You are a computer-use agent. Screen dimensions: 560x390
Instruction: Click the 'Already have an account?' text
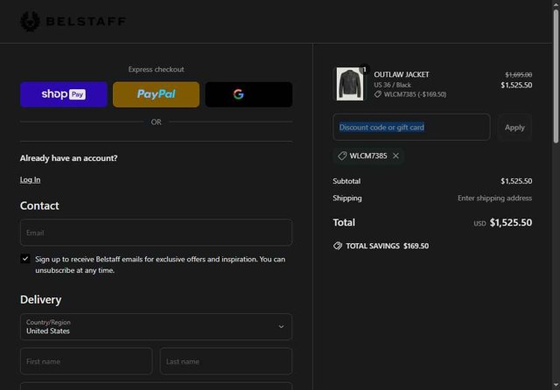point(68,158)
